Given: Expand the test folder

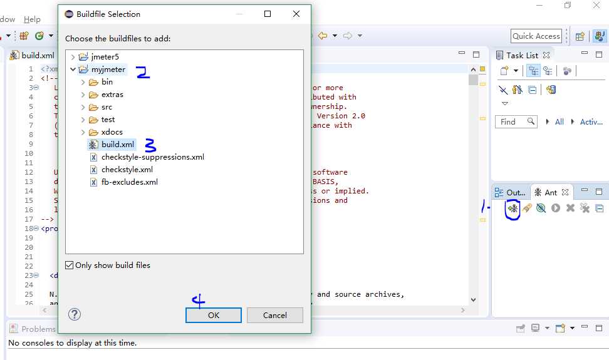Looking at the screenshot, I should (x=83, y=120).
